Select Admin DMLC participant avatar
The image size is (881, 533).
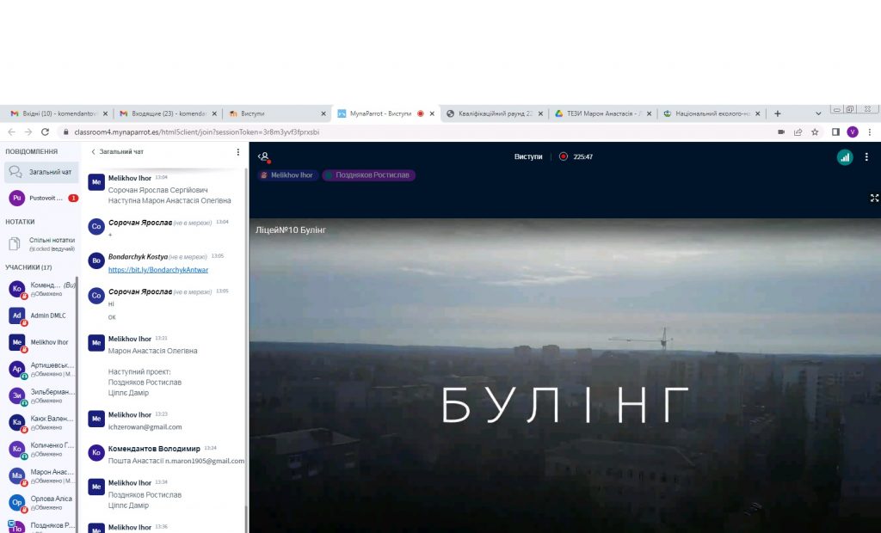point(16,316)
